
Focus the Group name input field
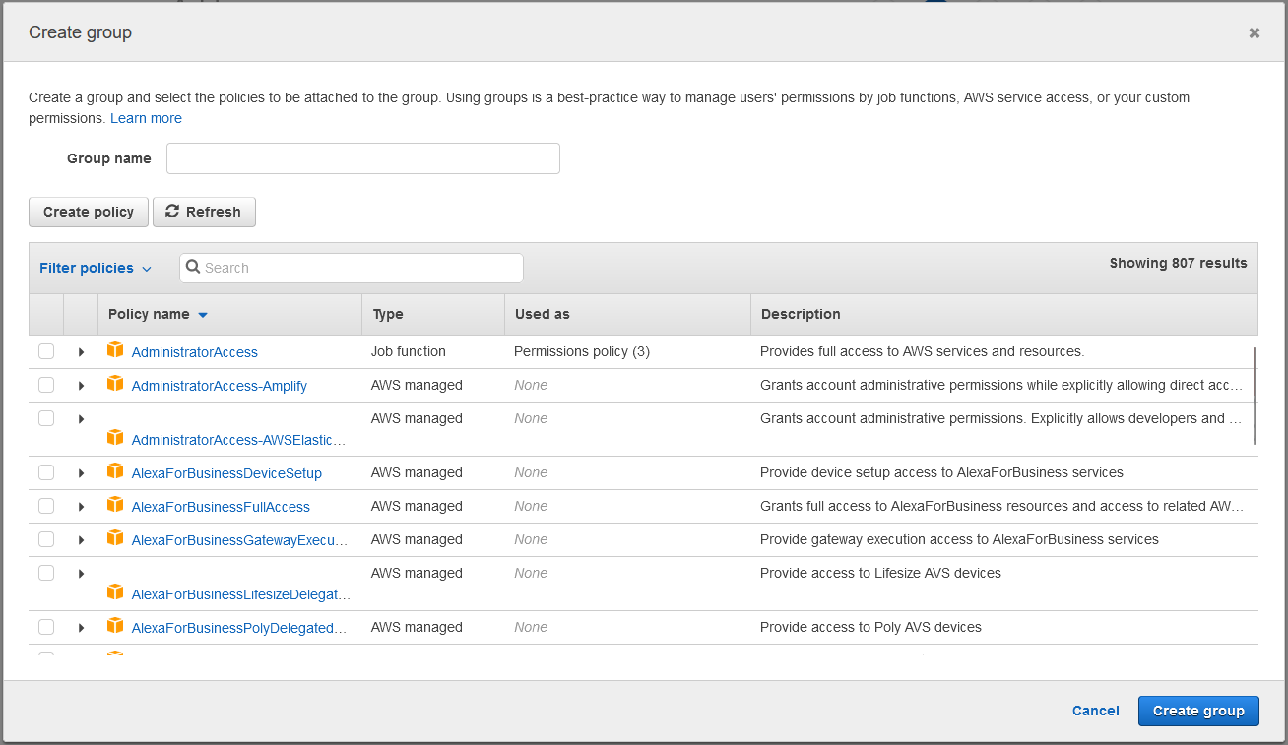coord(363,158)
